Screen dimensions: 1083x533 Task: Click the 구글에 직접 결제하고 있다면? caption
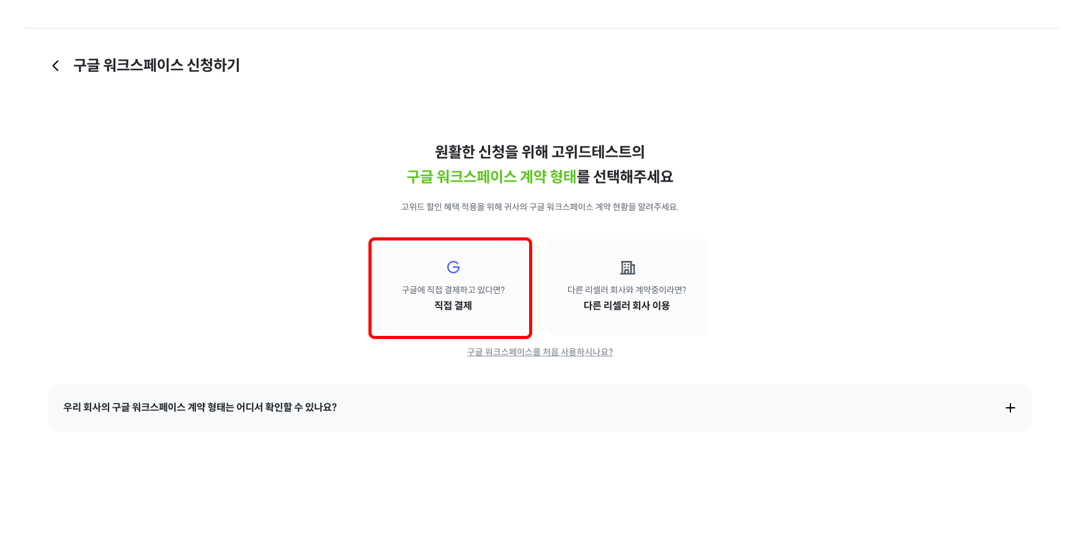453,290
